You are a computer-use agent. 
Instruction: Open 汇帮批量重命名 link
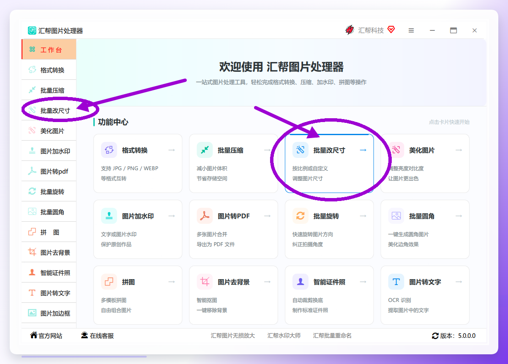point(332,335)
